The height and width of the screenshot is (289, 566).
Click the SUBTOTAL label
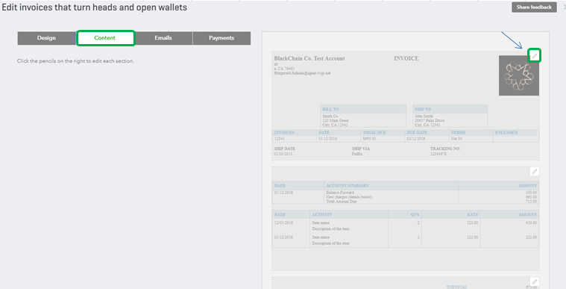pos(456,287)
